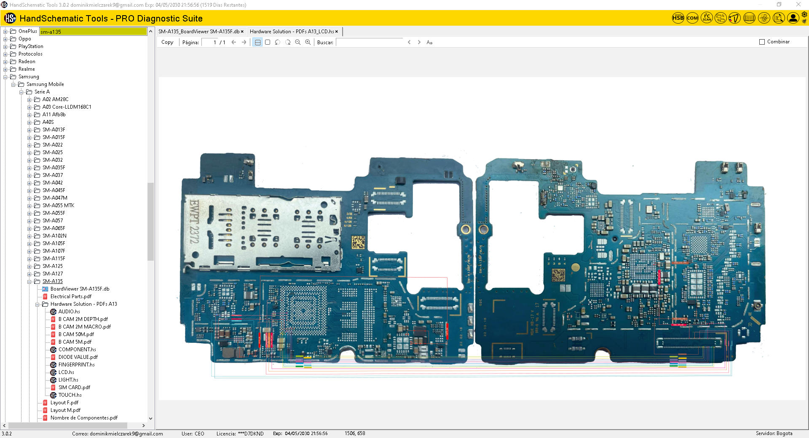Click the Copy button
Image resolution: width=809 pixels, height=438 pixels.
tap(167, 42)
